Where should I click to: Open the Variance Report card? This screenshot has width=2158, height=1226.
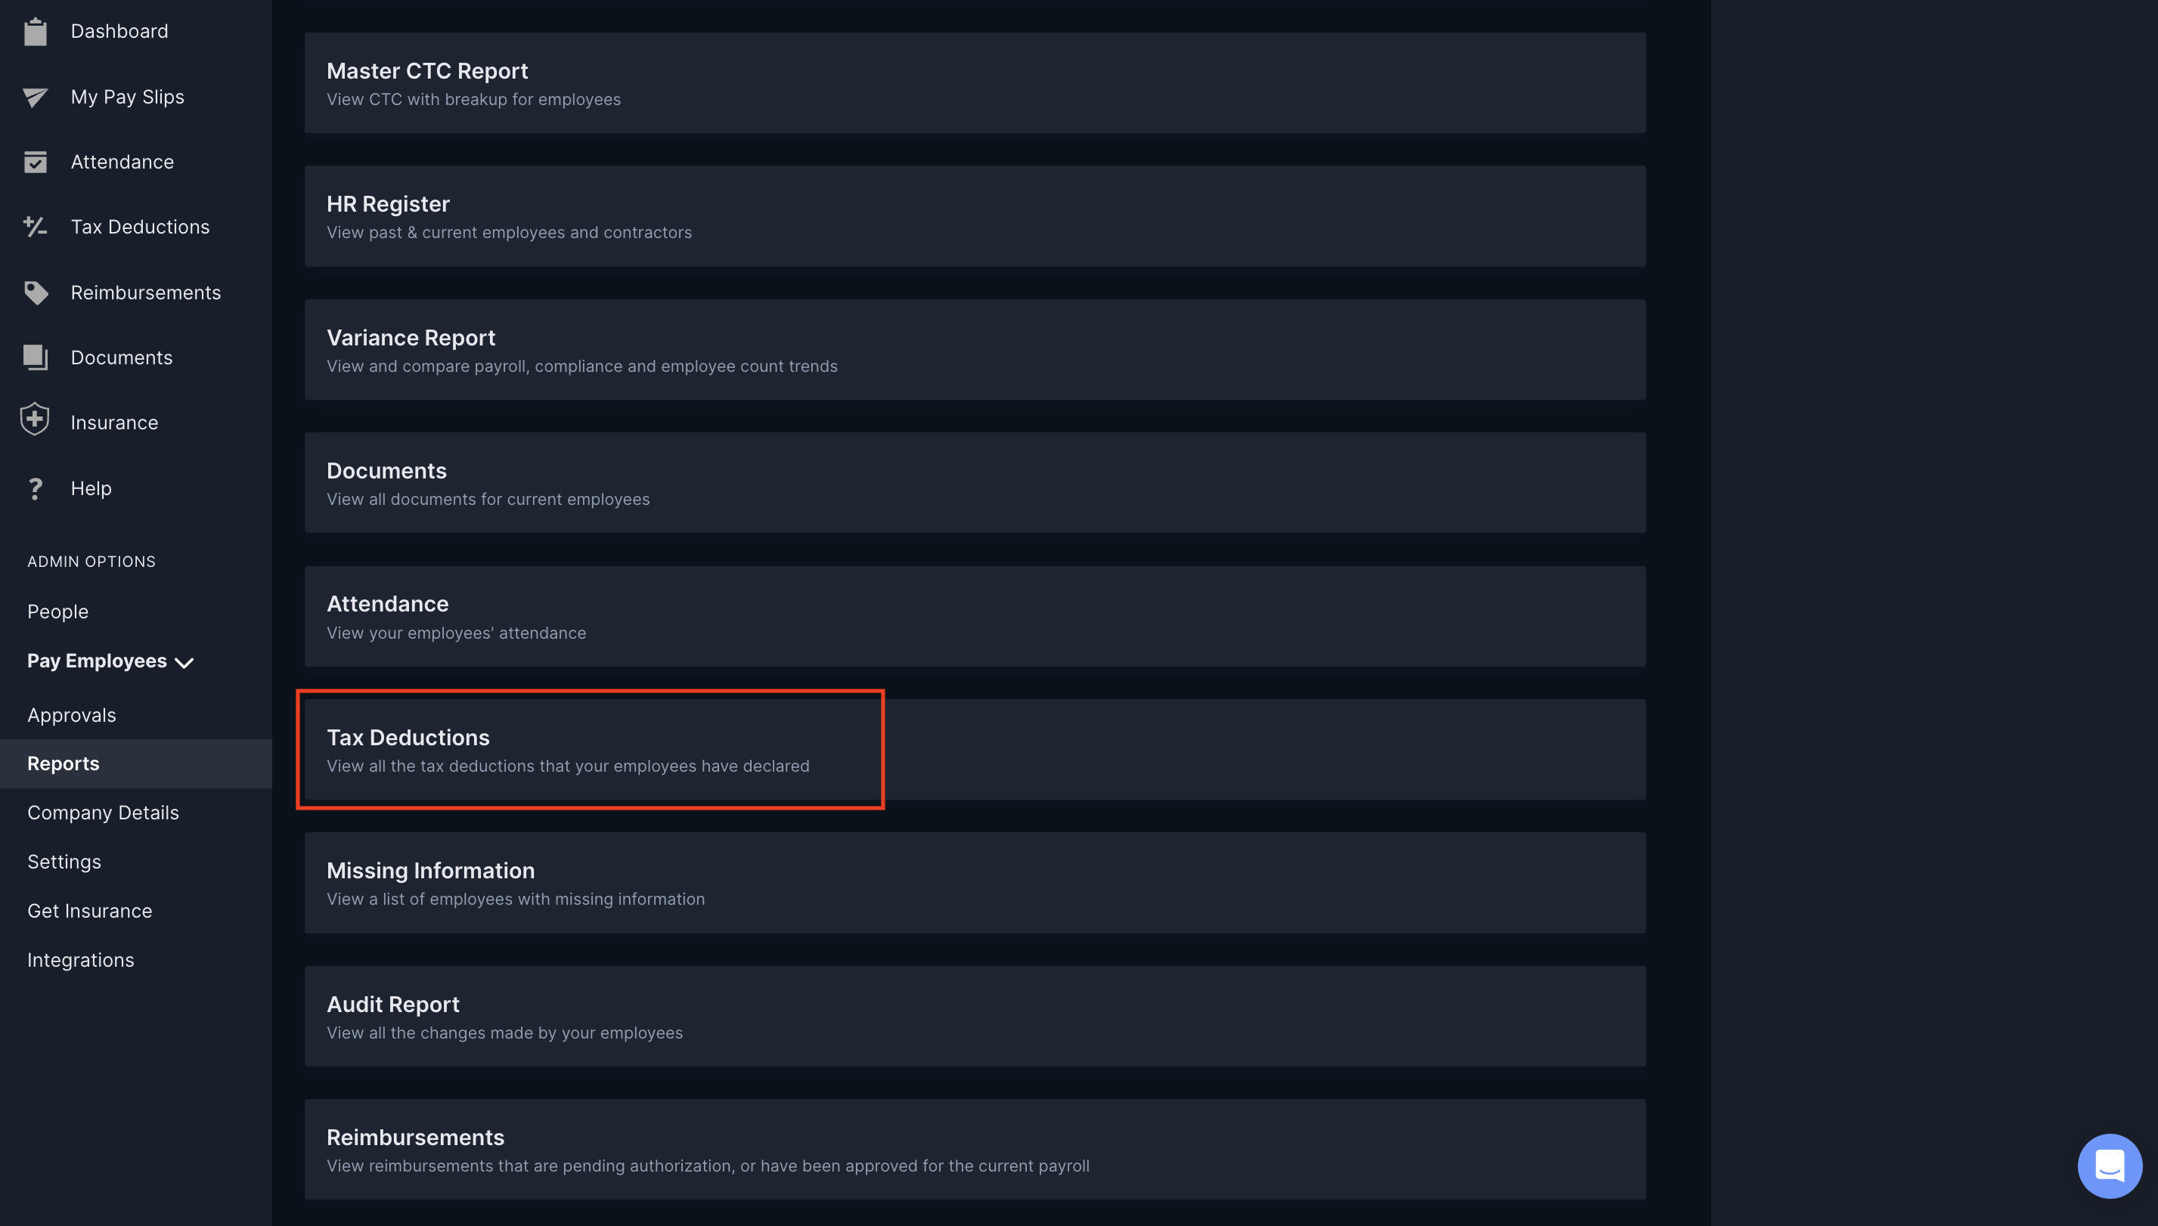[x=974, y=348]
